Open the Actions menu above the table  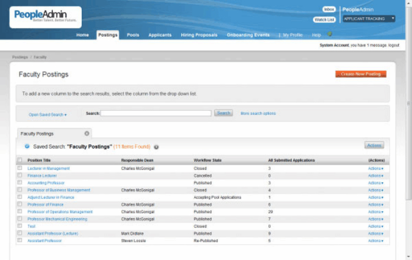click(x=374, y=145)
